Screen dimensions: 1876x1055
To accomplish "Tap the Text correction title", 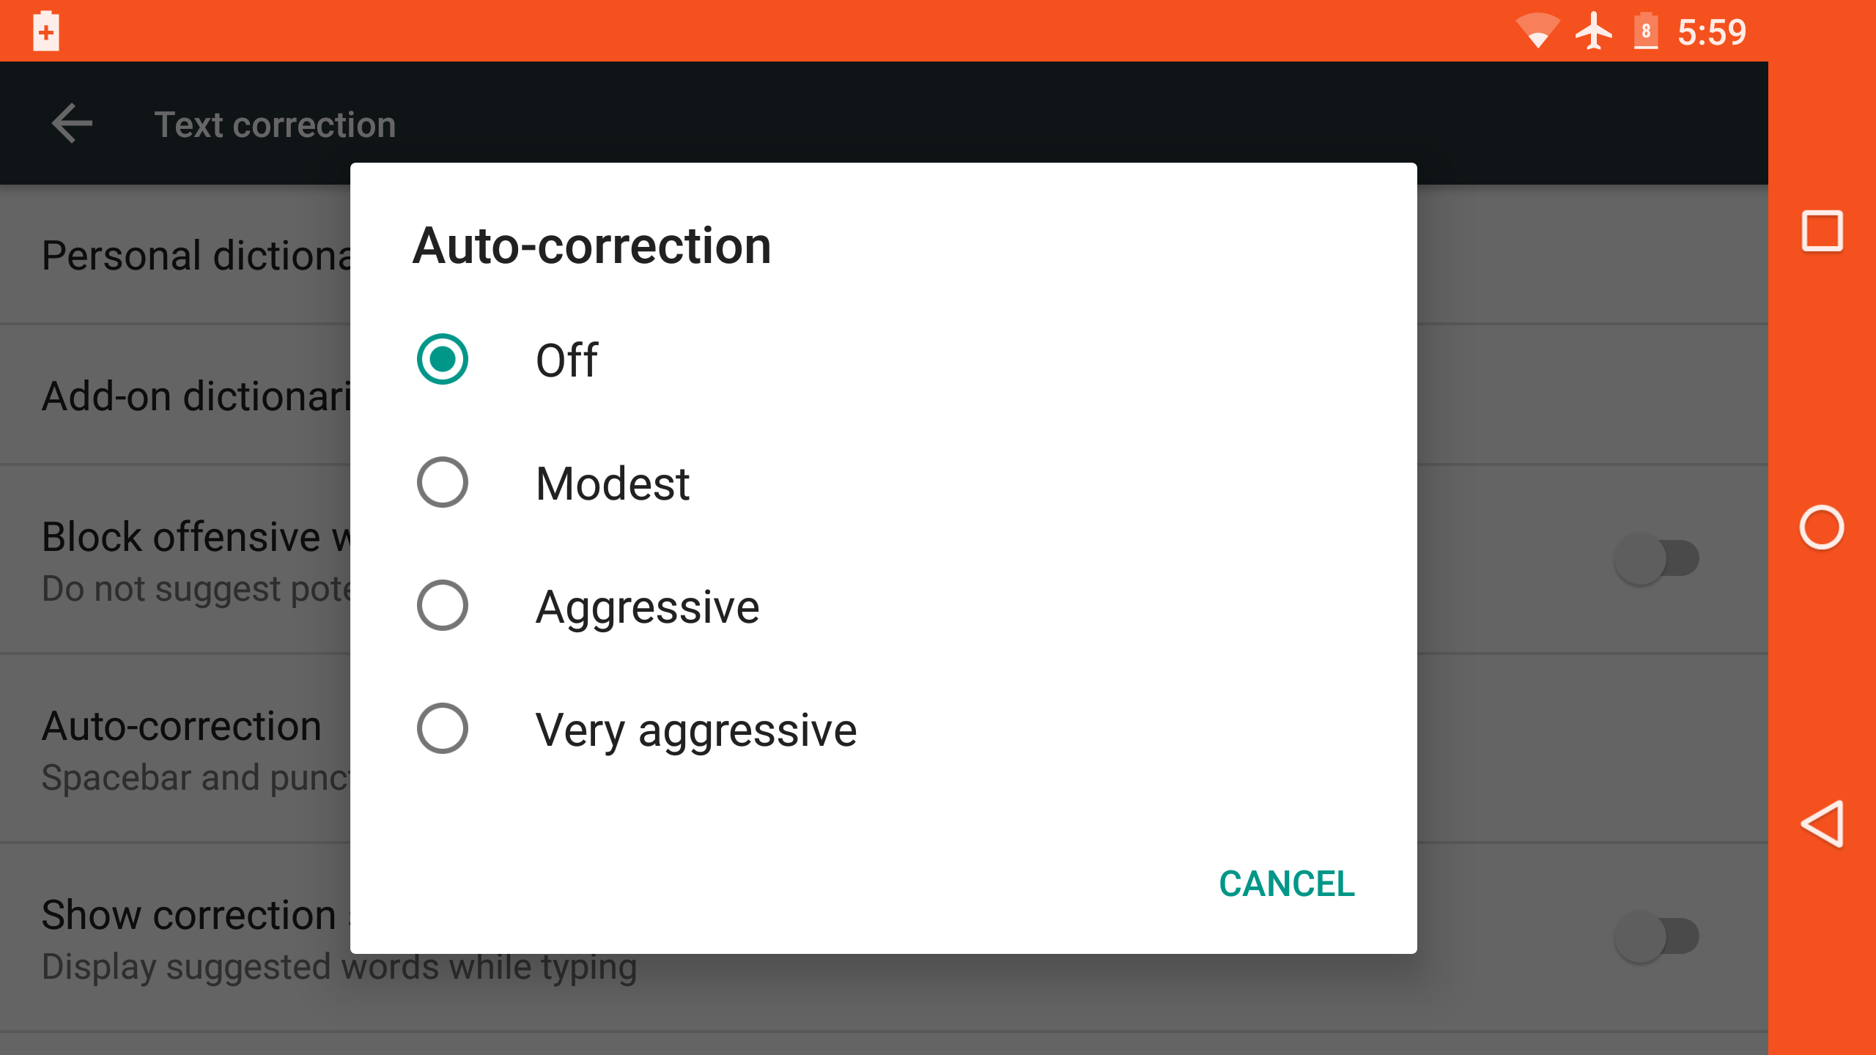I will 275,125.
